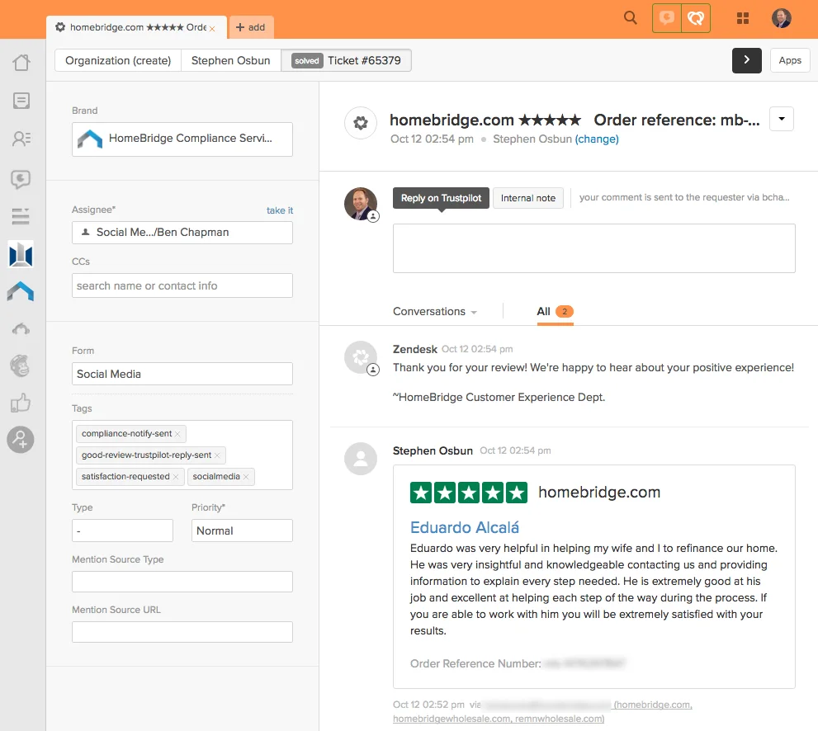Open the Apps panel
Viewport: 818px width, 731px height.
tap(790, 60)
